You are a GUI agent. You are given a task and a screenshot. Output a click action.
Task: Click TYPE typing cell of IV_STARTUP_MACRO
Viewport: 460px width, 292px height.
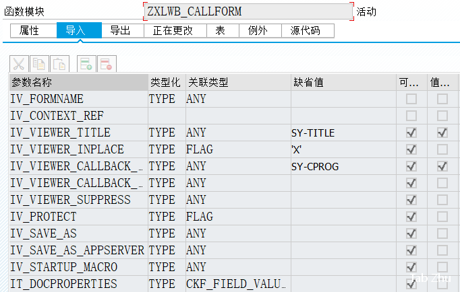167,267
